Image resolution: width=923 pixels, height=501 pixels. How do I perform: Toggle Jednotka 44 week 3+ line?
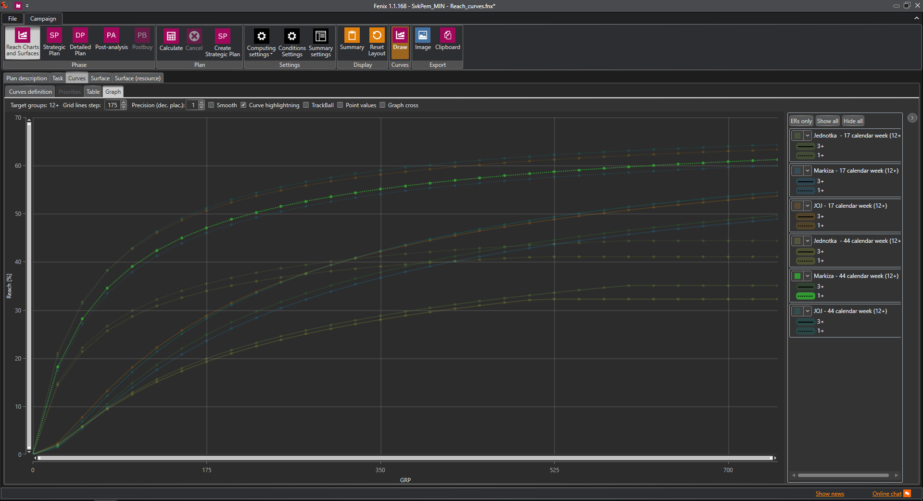click(806, 251)
